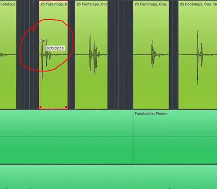217x189 pixels.
Task: Click the small square handle between triangles
Action: pyautogui.click(x=44, y=41)
